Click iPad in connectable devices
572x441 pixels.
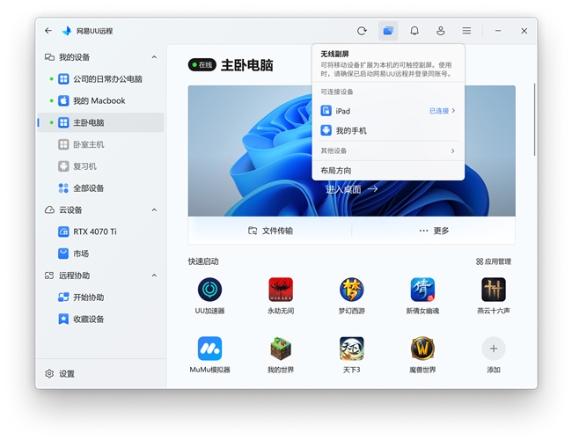click(x=388, y=111)
